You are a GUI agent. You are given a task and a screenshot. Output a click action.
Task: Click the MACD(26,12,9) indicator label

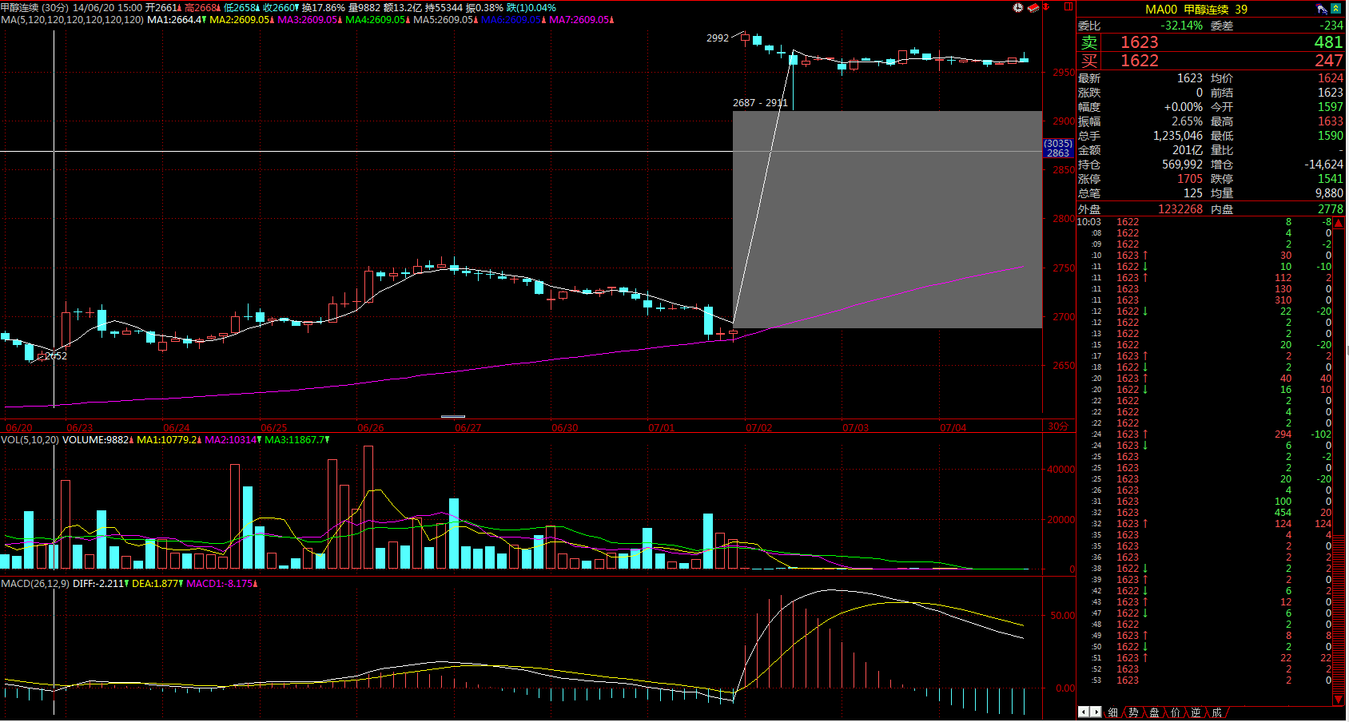coord(35,584)
